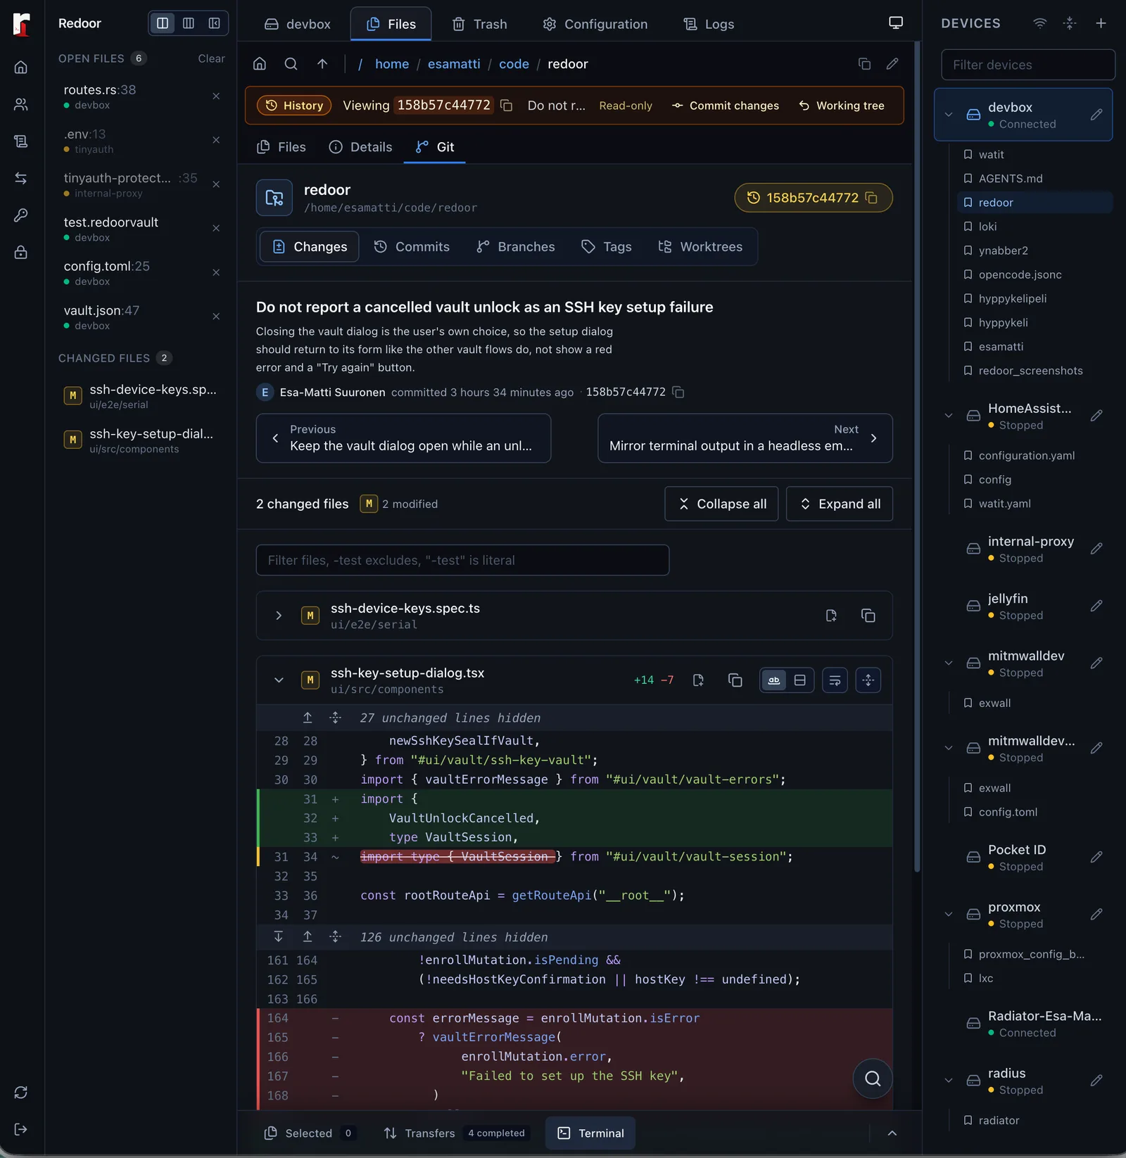Switch to the Branches tab
The height and width of the screenshot is (1158, 1126).
516,247
